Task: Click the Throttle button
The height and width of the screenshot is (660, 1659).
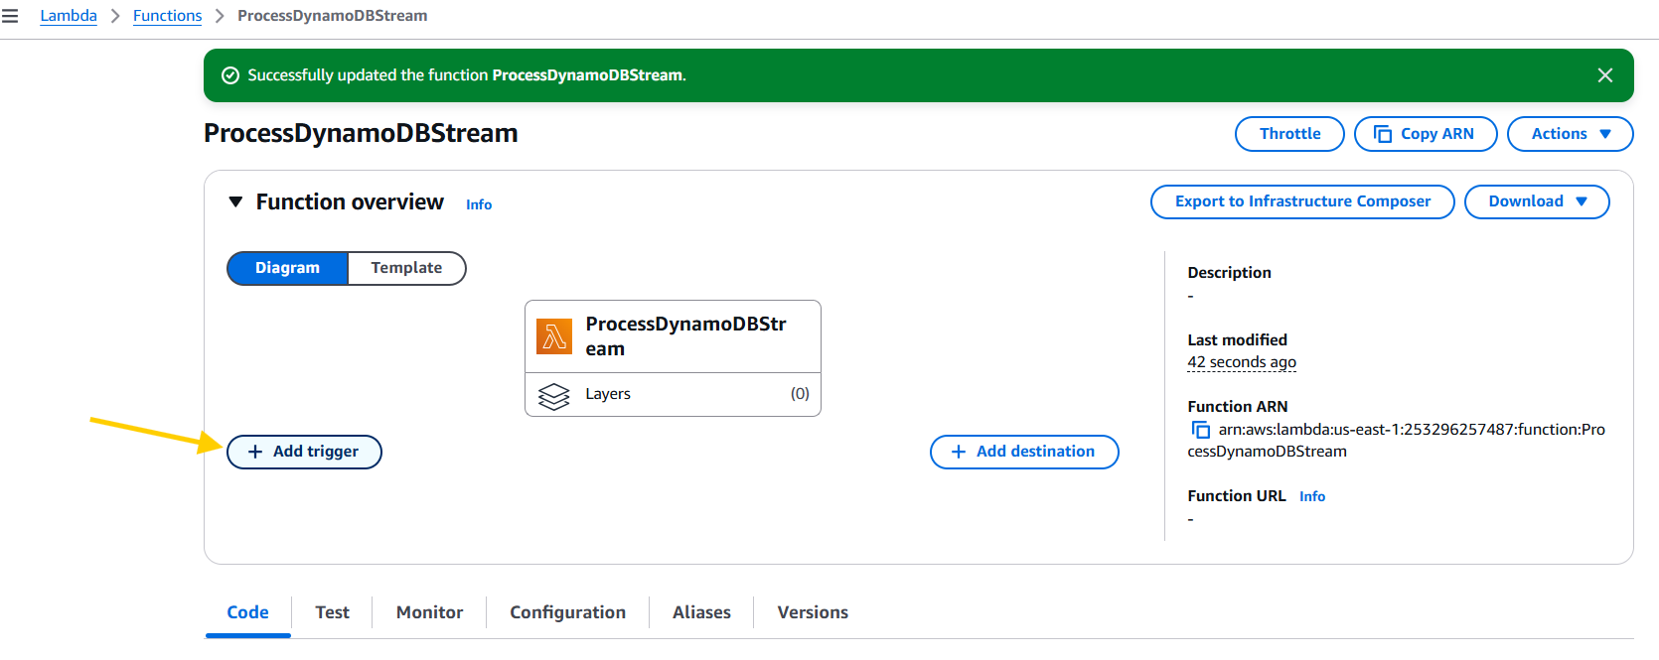Action: pos(1289,134)
